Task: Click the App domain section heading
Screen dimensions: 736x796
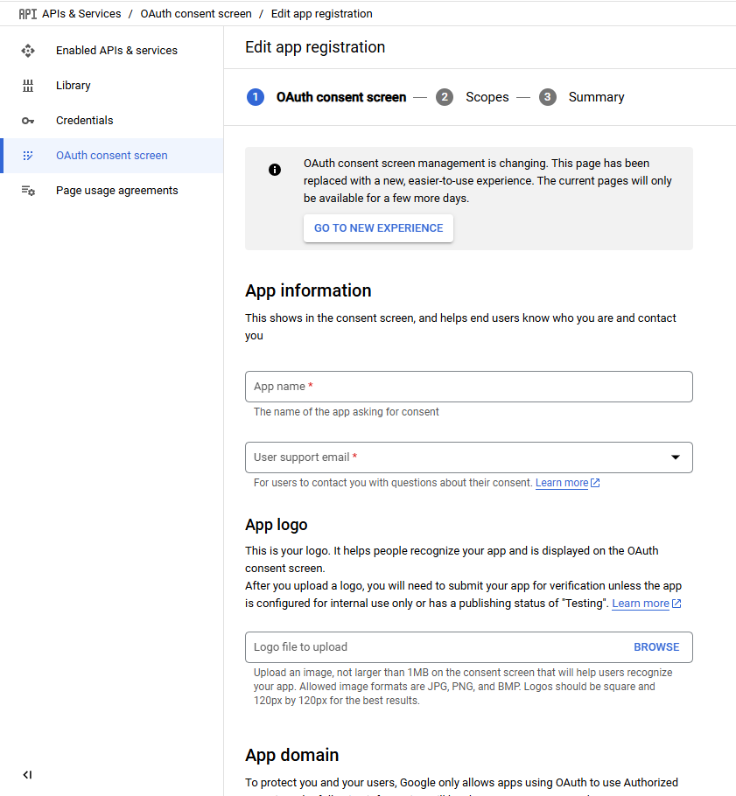Action: click(292, 755)
